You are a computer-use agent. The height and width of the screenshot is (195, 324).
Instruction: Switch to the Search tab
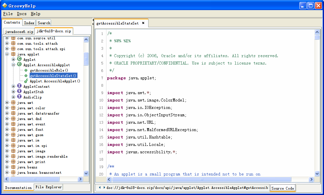(x=44, y=23)
